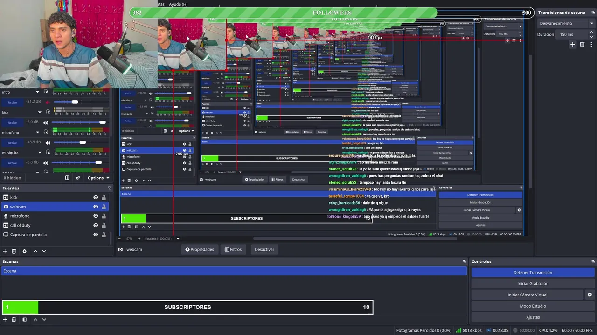597x335 pixels.
Task: Delete selected source with Fuentes trash icon
Action: (14, 251)
